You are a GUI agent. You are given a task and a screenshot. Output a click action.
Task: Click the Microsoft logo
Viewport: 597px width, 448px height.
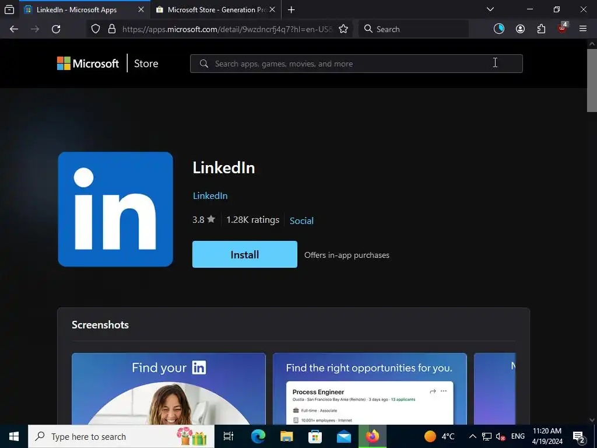click(x=88, y=63)
